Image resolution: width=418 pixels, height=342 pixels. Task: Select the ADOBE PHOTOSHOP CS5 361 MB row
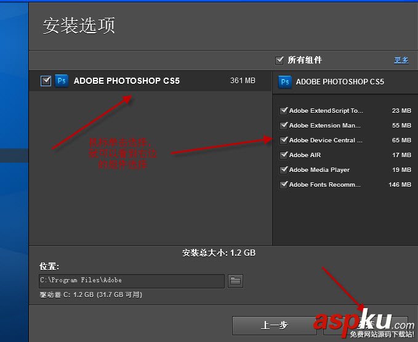coord(150,81)
